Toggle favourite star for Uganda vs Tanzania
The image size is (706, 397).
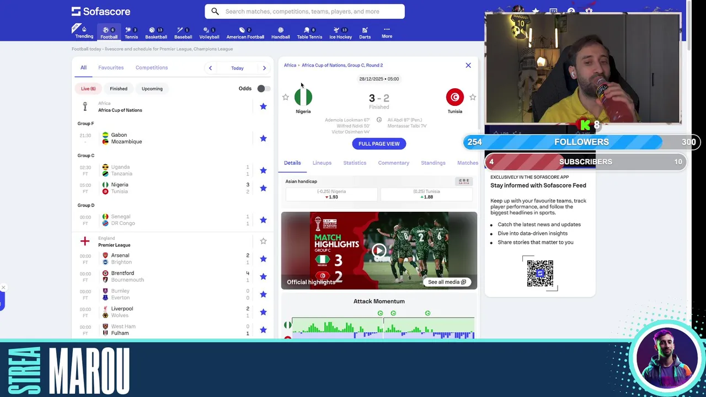(263, 170)
